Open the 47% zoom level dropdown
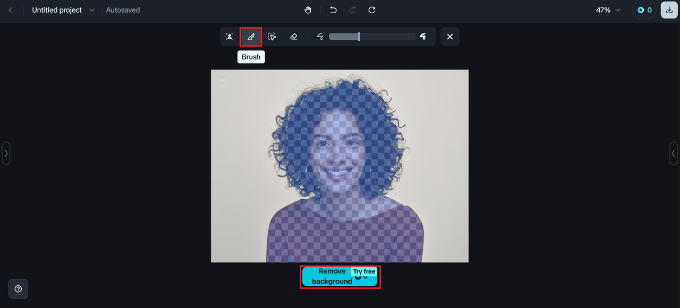The image size is (680, 308). click(x=608, y=10)
